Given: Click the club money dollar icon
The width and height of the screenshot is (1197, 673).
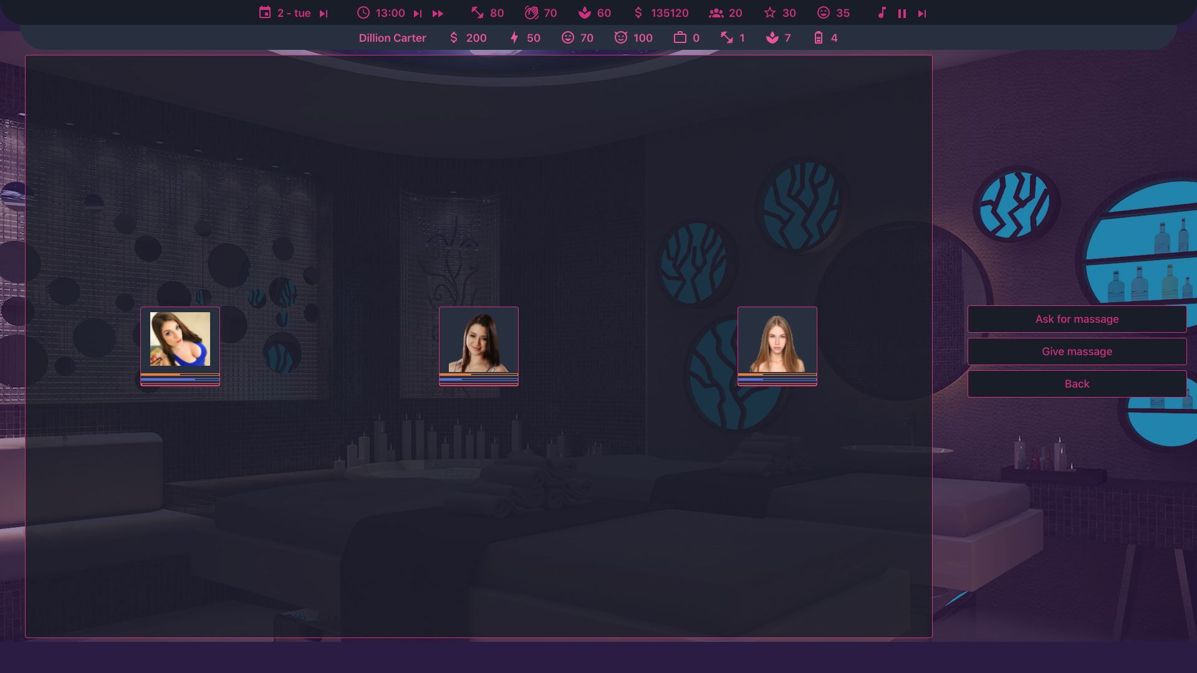Looking at the screenshot, I should click(638, 12).
